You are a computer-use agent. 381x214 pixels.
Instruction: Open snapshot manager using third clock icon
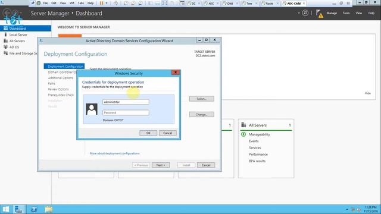[140, 3]
